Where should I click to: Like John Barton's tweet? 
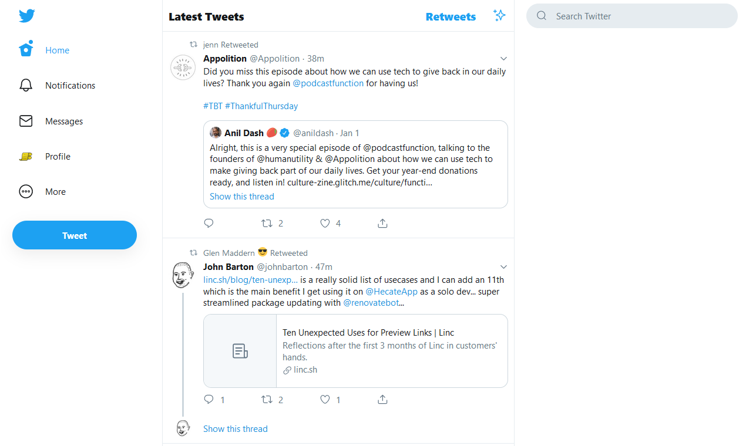(324, 399)
